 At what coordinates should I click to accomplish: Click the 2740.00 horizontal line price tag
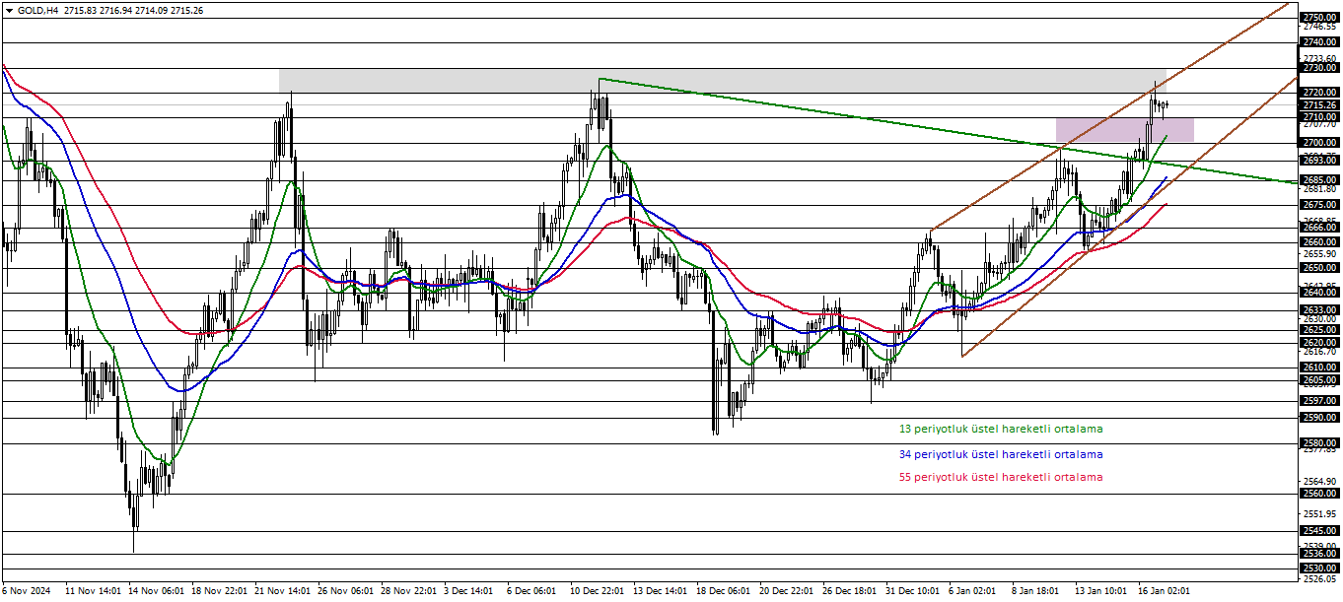[1319, 42]
